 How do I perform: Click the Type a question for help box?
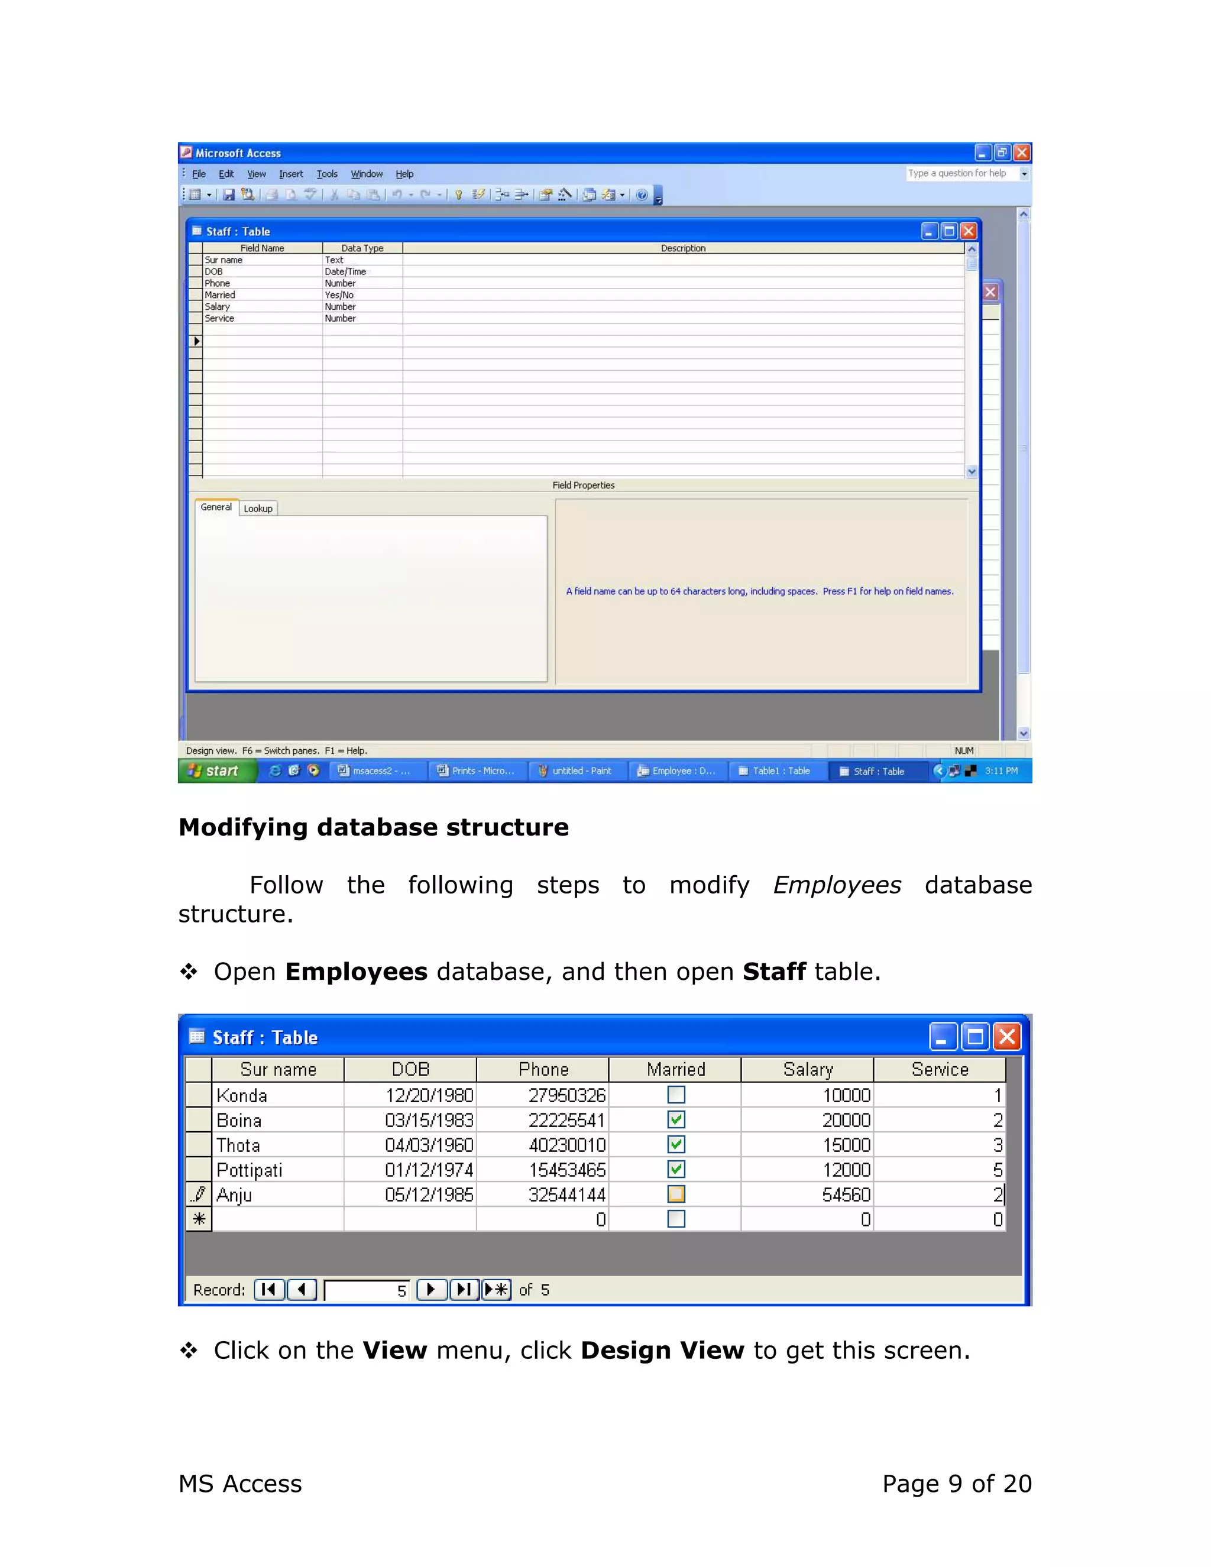pyautogui.click(x=961, y=173)
